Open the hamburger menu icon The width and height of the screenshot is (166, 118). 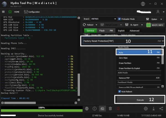click(x=3, y=12)
